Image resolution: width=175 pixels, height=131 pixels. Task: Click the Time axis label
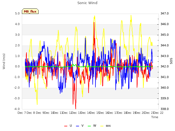(x=155, y=117)
